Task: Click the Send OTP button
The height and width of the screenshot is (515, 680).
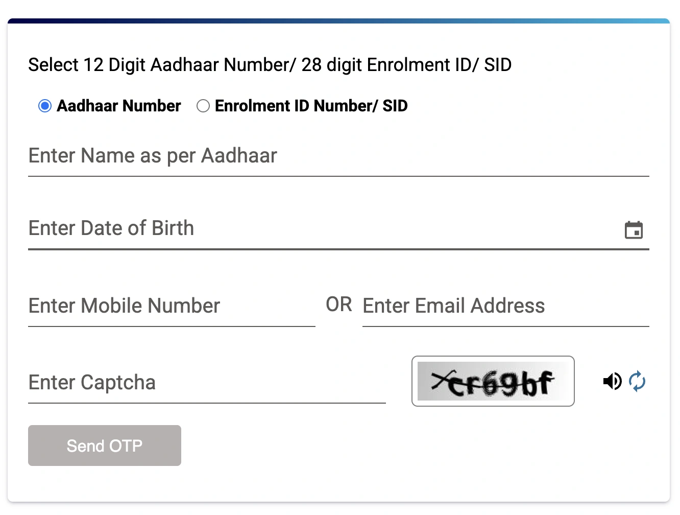Action: pos(104,445)
